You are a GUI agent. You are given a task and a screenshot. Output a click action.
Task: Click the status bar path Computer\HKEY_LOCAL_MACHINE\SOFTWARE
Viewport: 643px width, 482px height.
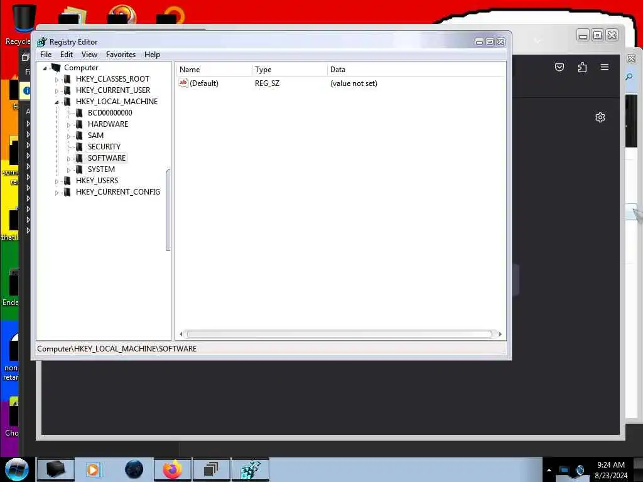[x=117, y=349]
